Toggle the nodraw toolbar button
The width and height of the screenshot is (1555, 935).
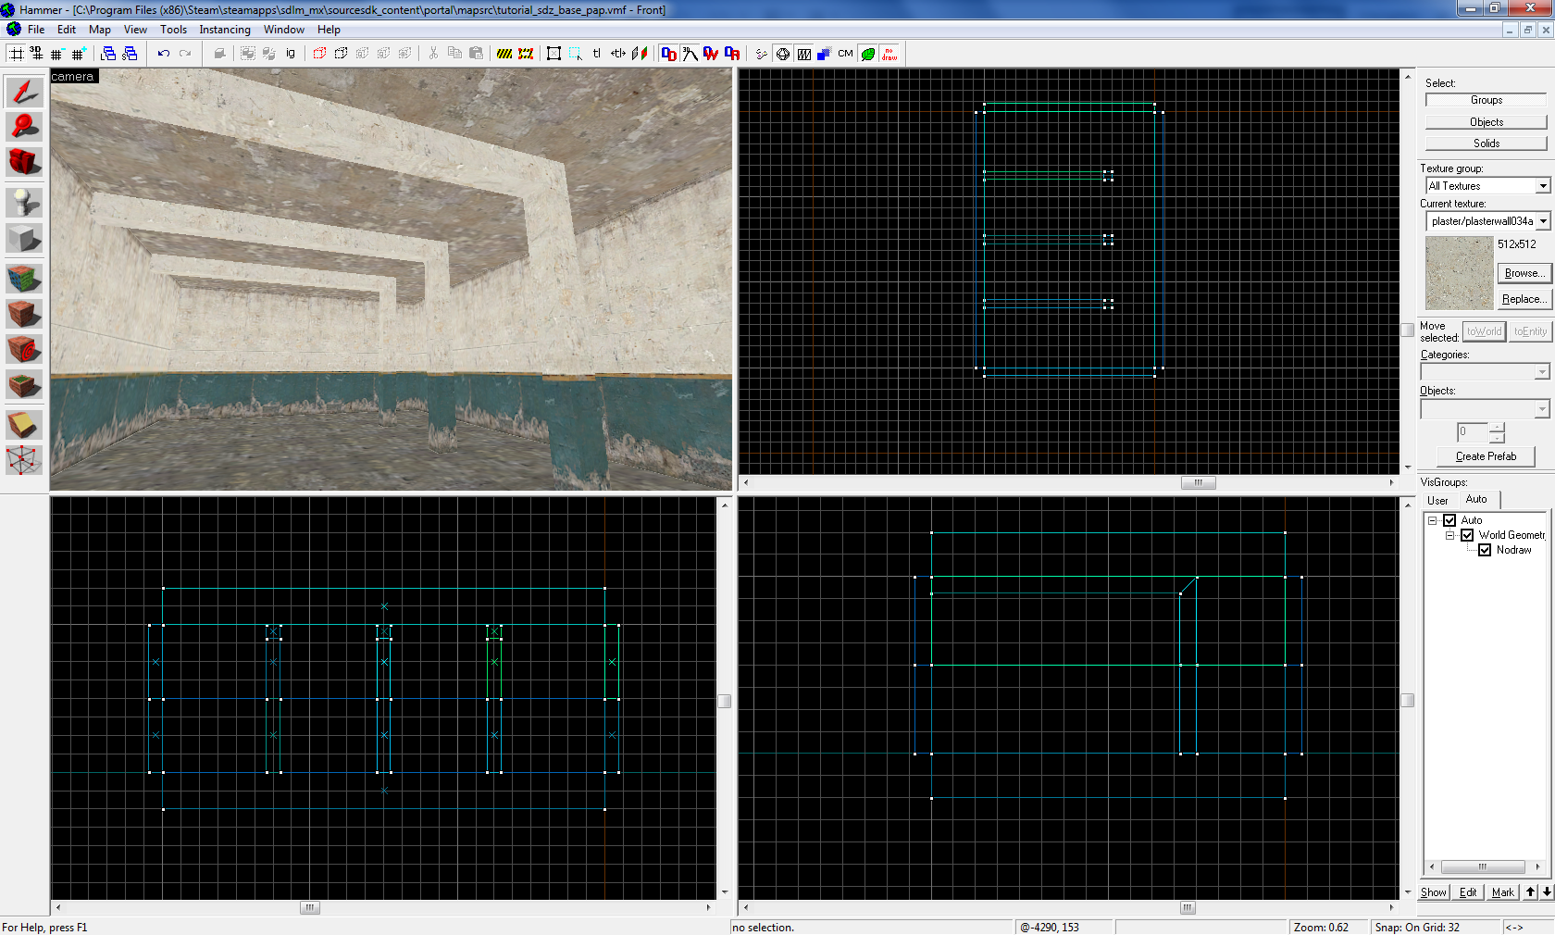click(x=889, y=54)
